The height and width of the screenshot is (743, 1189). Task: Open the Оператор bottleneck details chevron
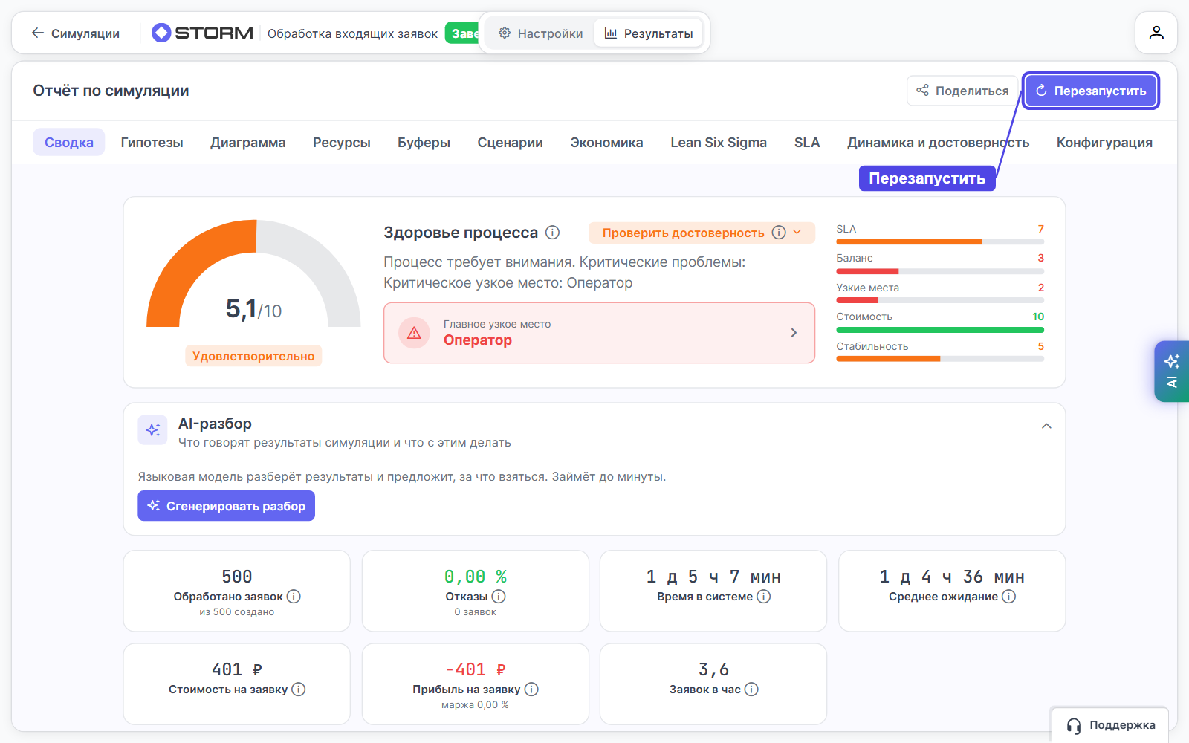pyautogui.click(x=794, y=333)
